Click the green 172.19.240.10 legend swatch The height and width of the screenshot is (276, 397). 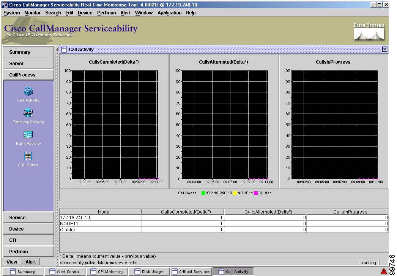(x=203, y=193)
